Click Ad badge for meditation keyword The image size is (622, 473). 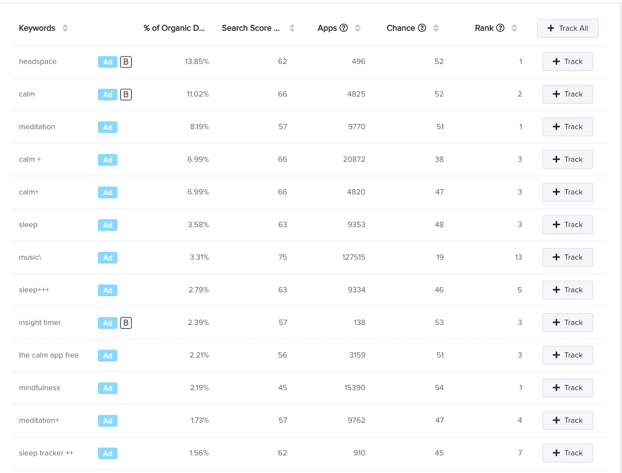tap(108, 127)
